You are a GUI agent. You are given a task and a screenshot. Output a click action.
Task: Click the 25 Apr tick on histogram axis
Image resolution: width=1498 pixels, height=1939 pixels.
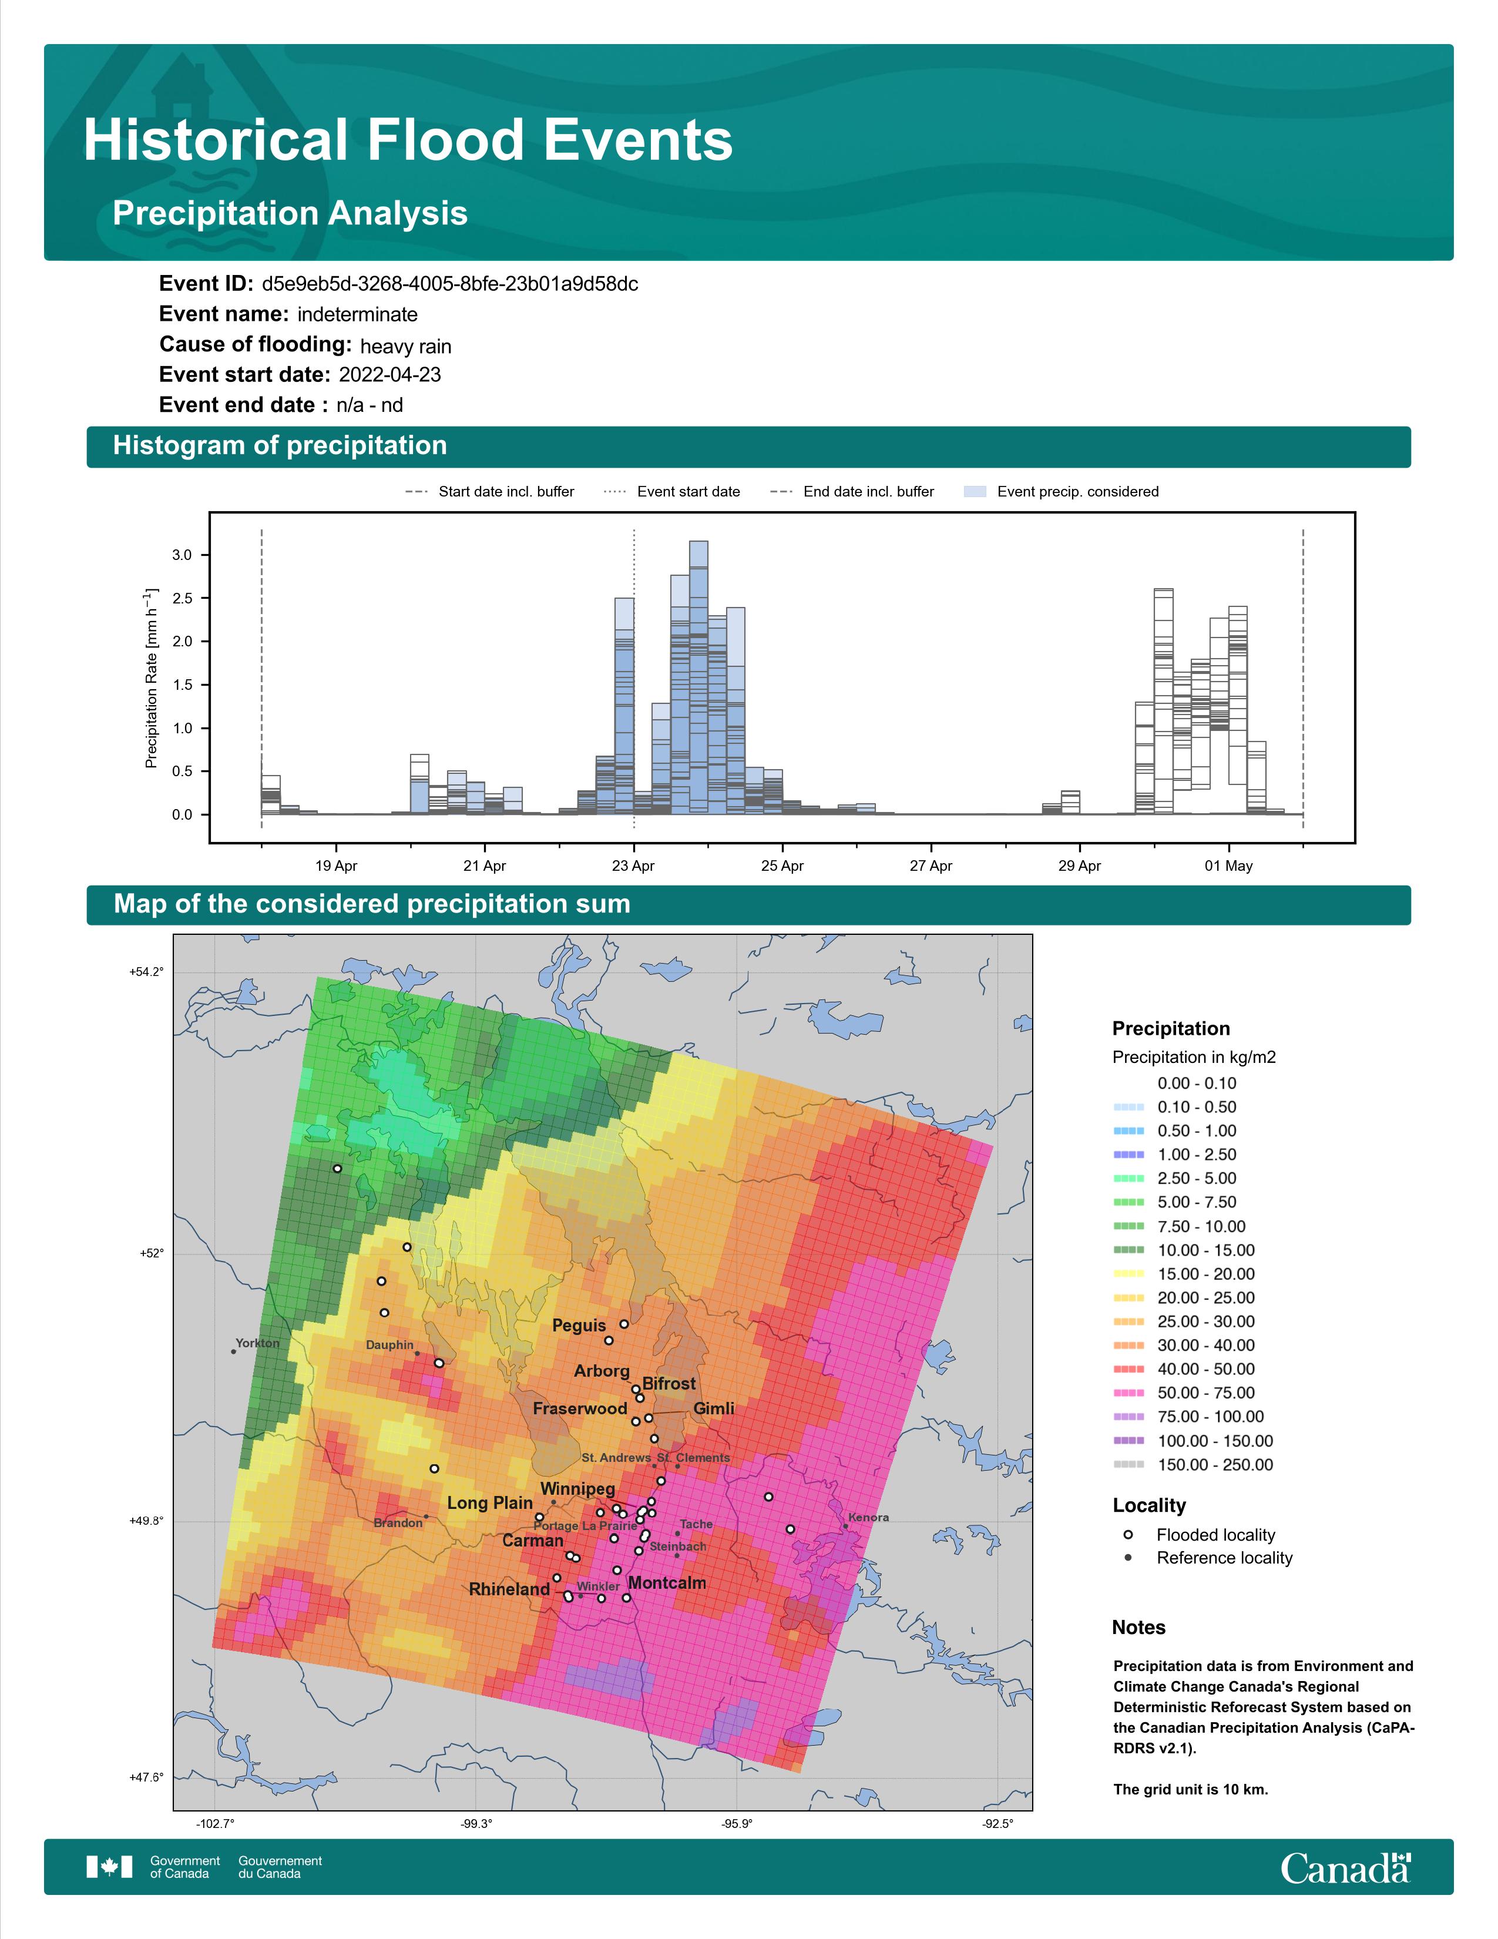pos(782,865)
